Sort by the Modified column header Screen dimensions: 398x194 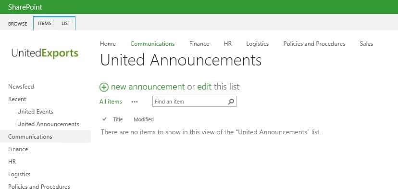[x=144, y=119]
